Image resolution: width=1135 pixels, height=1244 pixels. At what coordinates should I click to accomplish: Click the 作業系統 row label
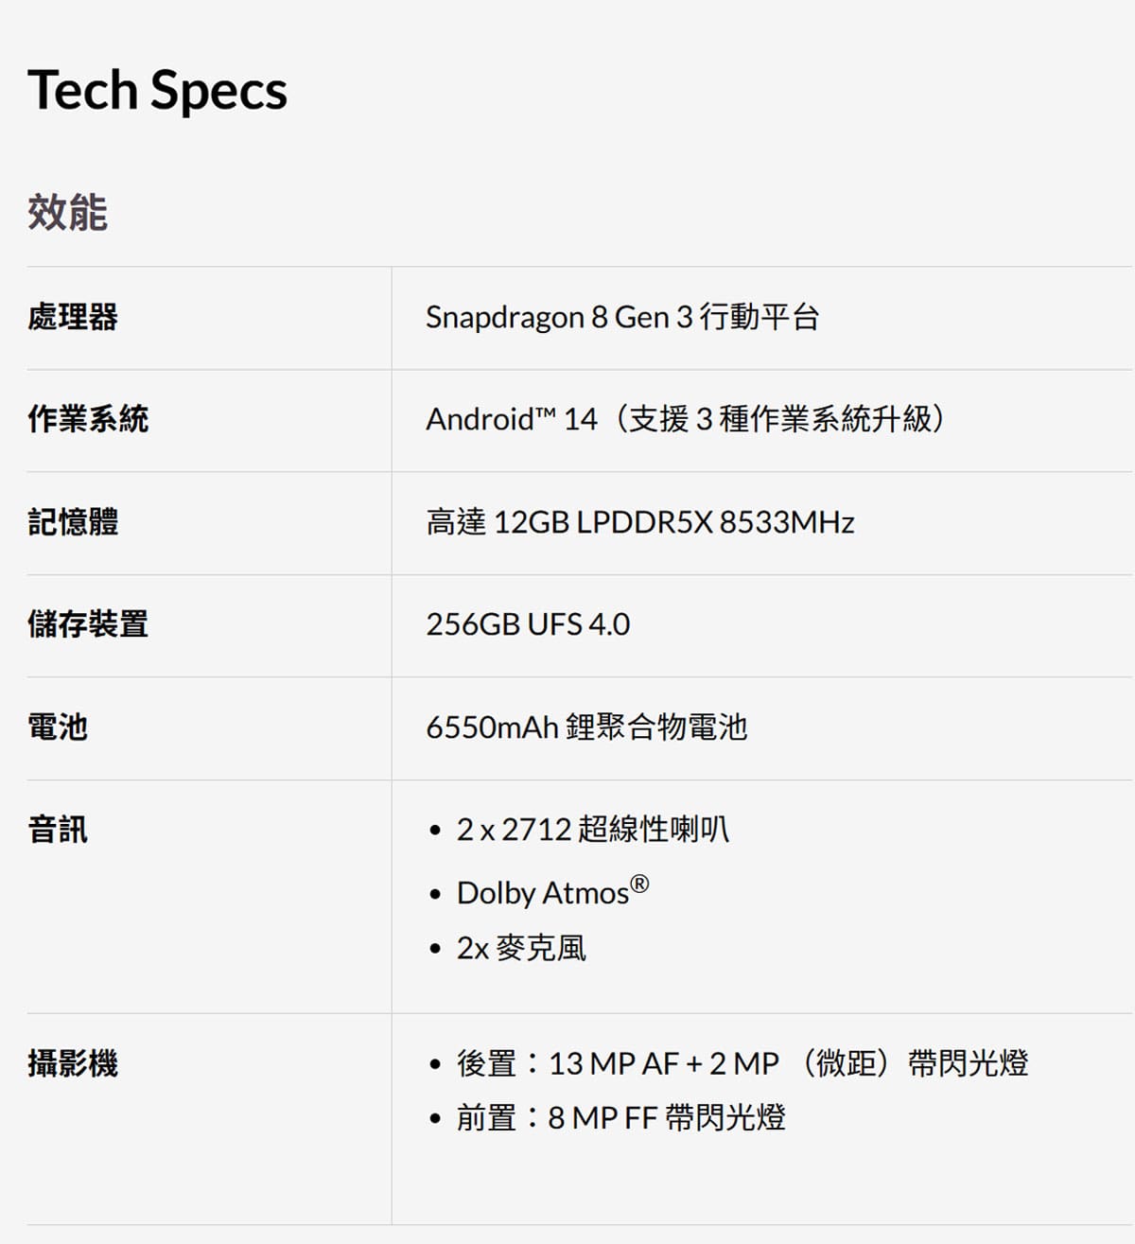88,419
